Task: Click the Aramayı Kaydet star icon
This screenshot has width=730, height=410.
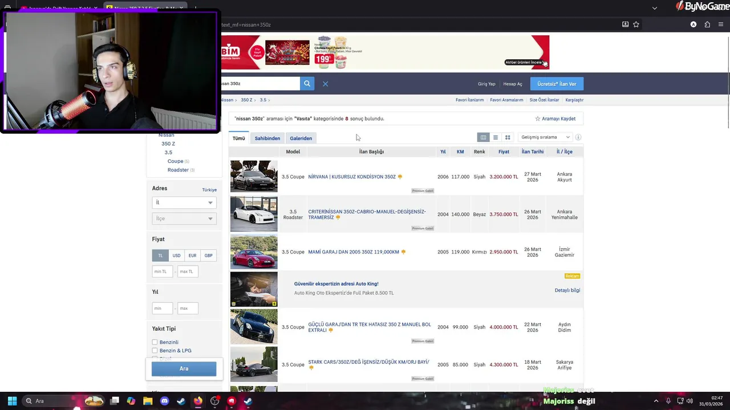Action: coord(538,119)
